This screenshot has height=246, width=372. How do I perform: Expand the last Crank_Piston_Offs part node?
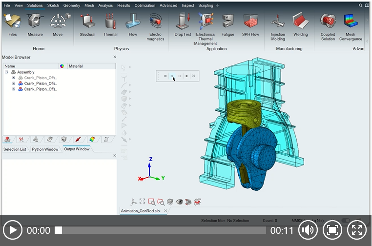(x=14, y=89)
